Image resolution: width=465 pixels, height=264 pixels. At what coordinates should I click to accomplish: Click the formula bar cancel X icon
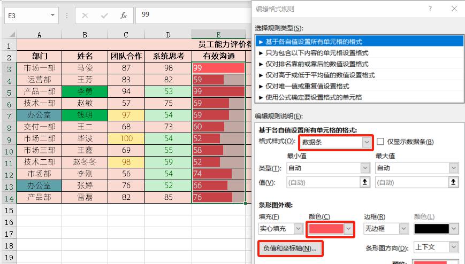pos(85,15)
